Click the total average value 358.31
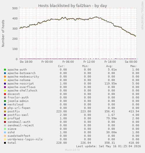Image resolution: width=145 pixels, height=153 pixels. click(110, 143)
